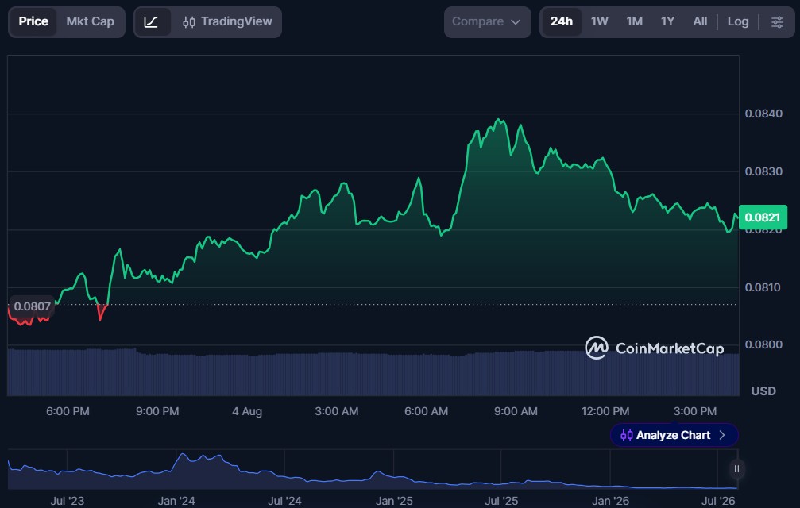Click Jan '26 on the overview timeline
The image size is (800, 508).
(x=611, y=501)
